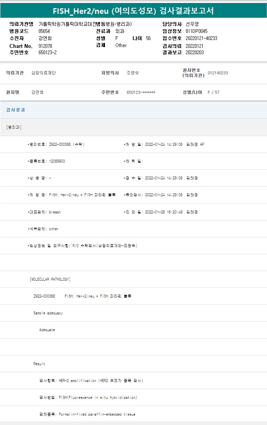Select the 진료과 value 외과

point(120,31)
